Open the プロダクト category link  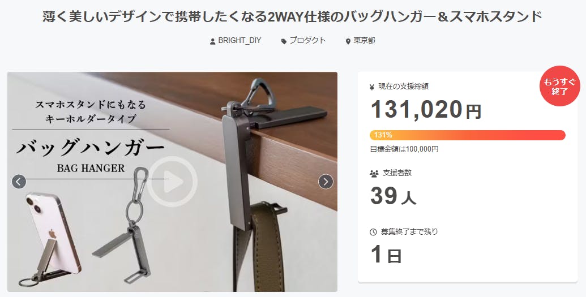click(308, 41)
